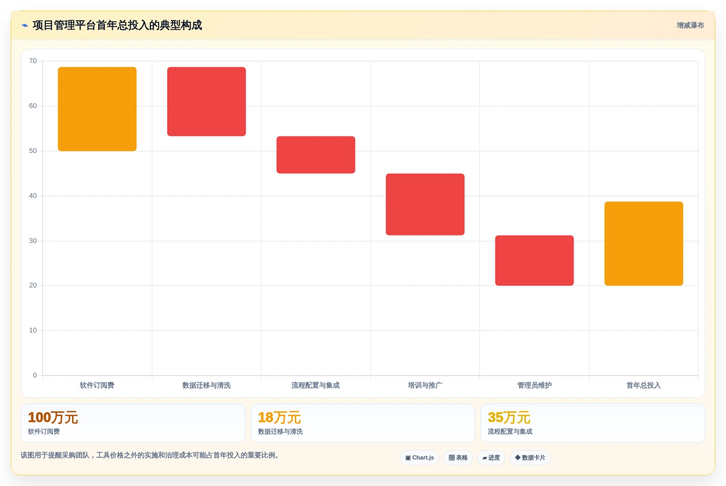Screen dimensions: 726x486
Task: Click the 数据迁移与清洗 x-axis label
Action: pos(206,385)
